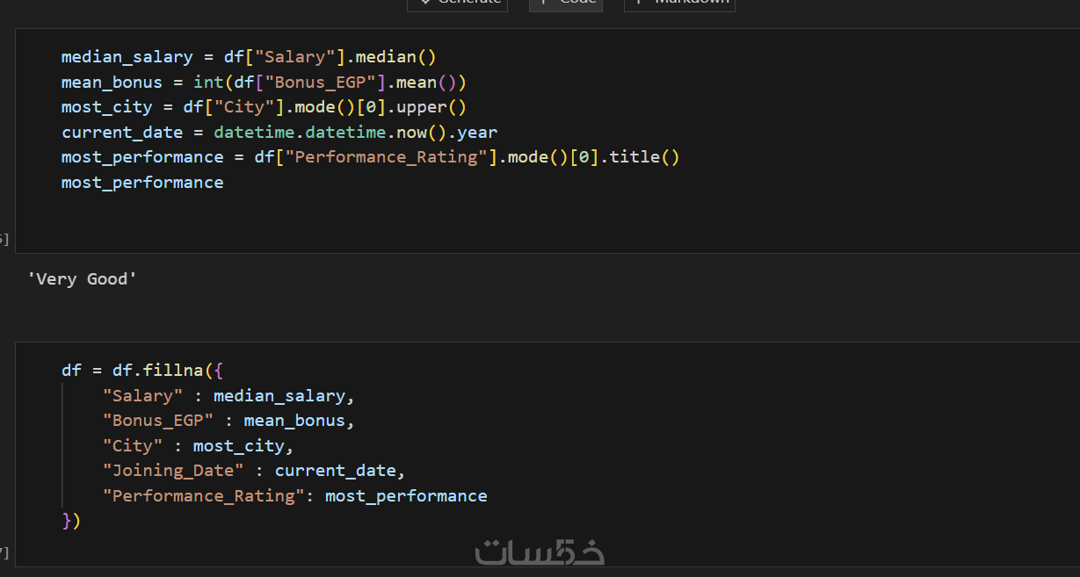This screenshot has height=577, width=1080.
Task: Click the lone most_performance last line of first cell
Action: coord(142,183)
